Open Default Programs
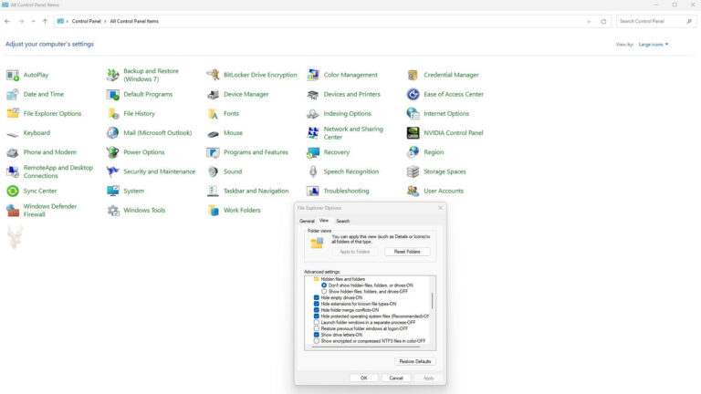 tap(140, 94)
